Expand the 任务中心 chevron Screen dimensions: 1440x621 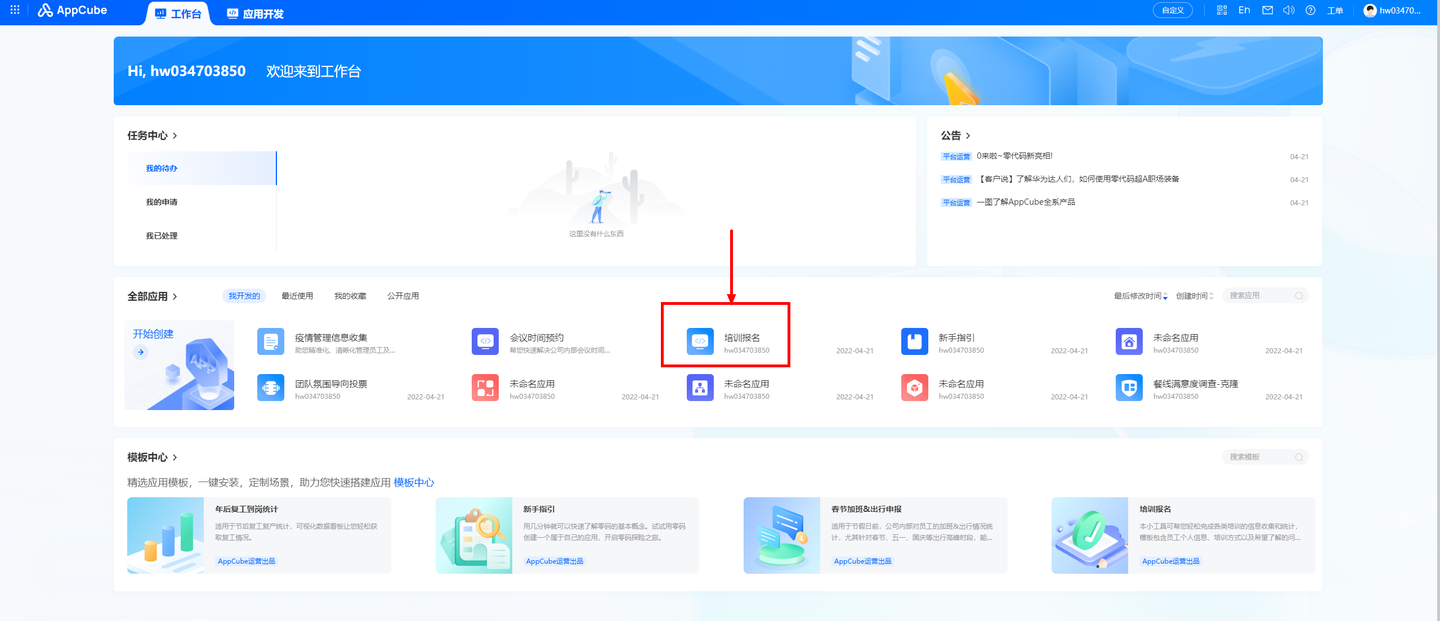click(175, 136)
